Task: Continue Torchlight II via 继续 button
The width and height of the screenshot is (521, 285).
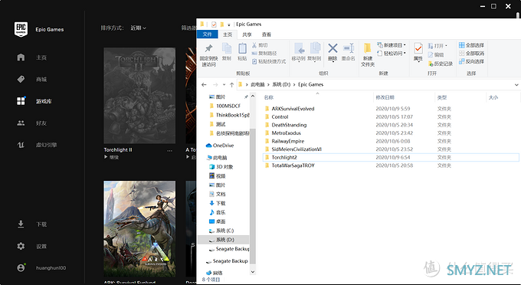Action: [x=111, y=158]
